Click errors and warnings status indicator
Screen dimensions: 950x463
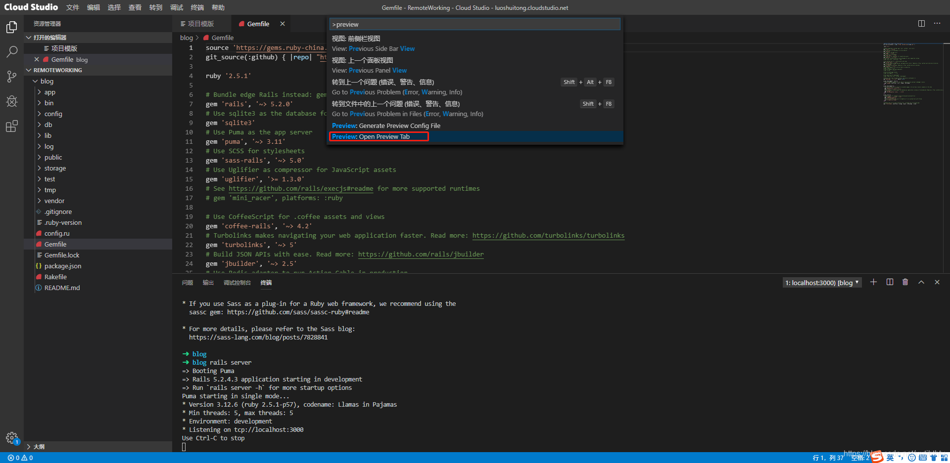pos(20,458)
